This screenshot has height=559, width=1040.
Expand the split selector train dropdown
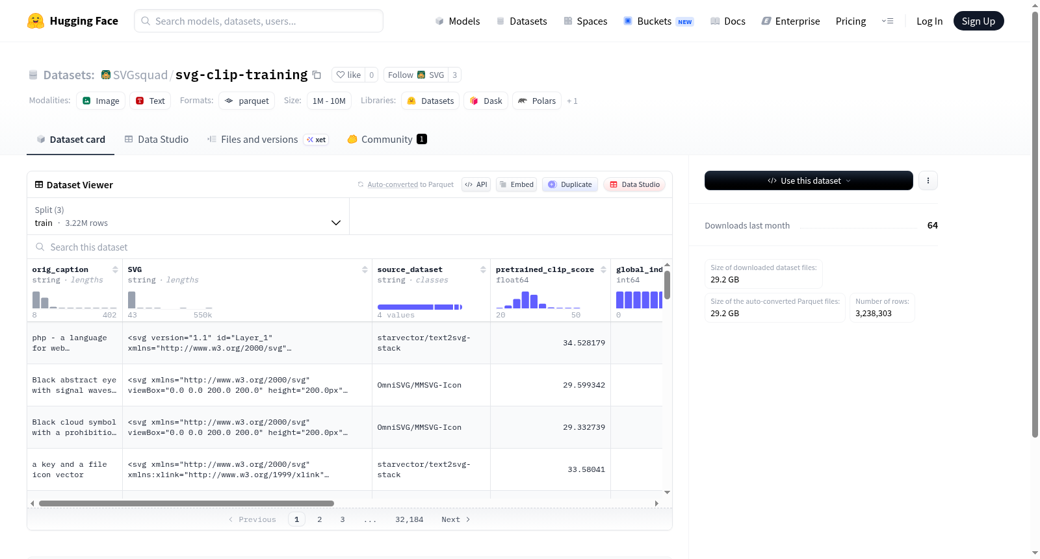pos(188,216)
